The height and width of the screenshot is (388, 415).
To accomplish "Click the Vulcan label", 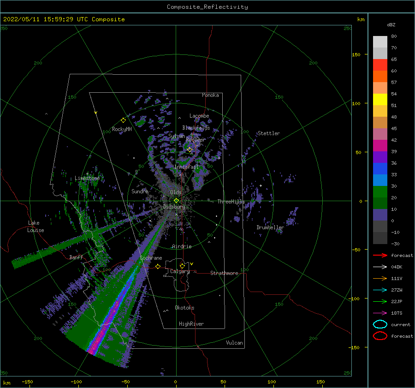I will pos(234,342).
